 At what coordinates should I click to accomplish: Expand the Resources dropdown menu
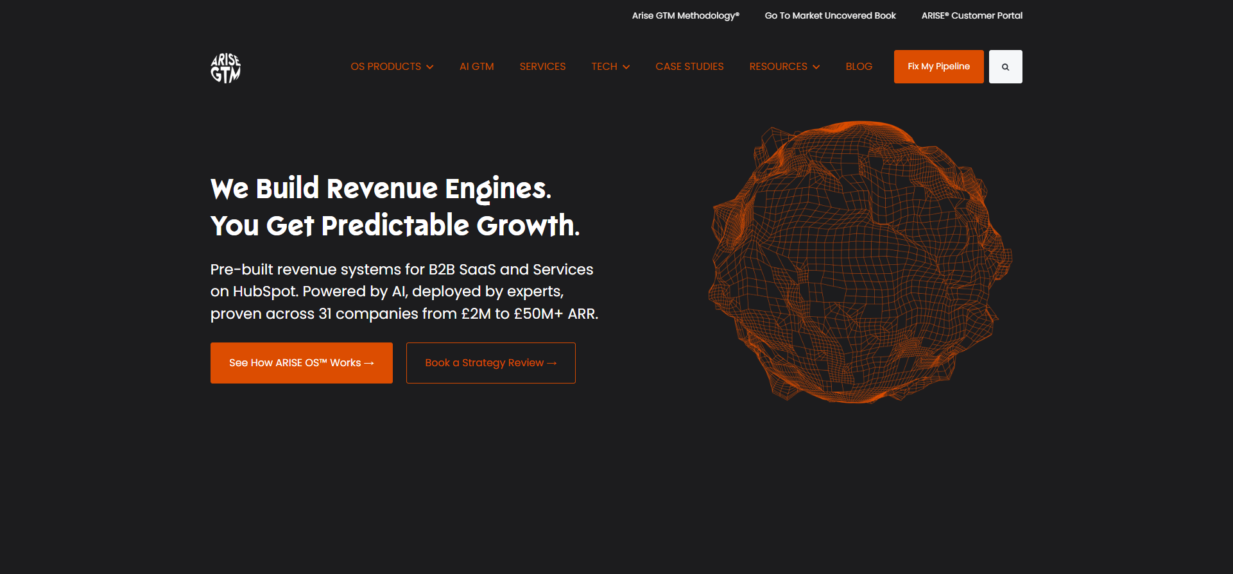click(784, 67)
